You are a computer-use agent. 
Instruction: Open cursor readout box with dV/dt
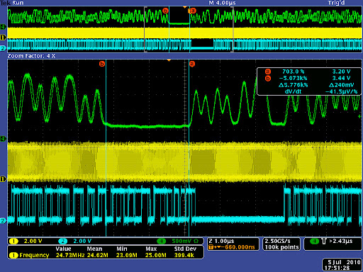(x=309, y=81)
